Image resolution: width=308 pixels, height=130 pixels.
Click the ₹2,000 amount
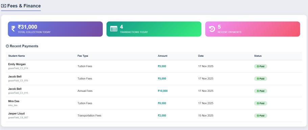click(162, 116)
